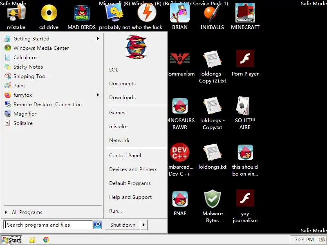Open the 'loldongs - Copy.txt' file icon
Screen dimensions: 327x245
click(x=212, y=105)
